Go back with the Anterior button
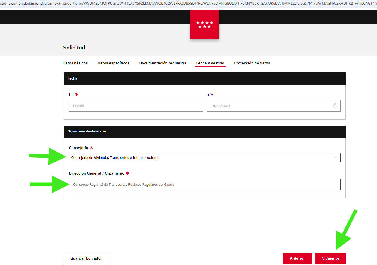Viewport: 377px width, 265px height. pos(297,258)
